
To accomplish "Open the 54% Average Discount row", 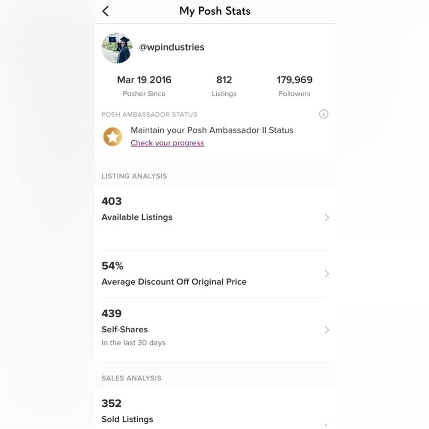I will click(x=193, y=274).
